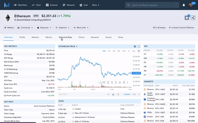
Task: Open the user profile avatar
Action: pyautogui.click(x=191, y=5)
